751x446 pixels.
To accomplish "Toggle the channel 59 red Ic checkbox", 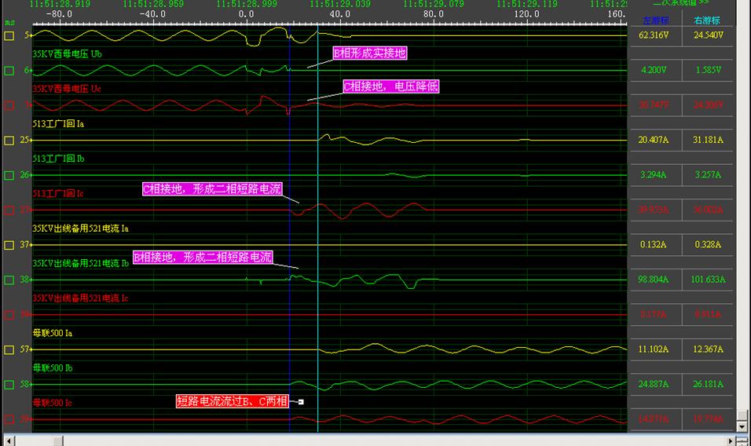I will [9, 419].
